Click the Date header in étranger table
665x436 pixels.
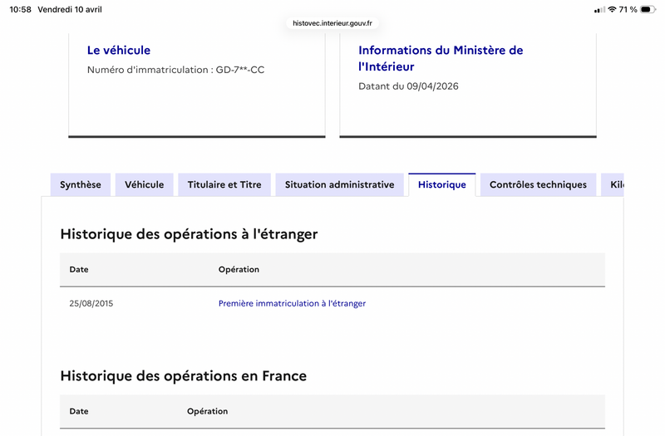pos(79,269)
